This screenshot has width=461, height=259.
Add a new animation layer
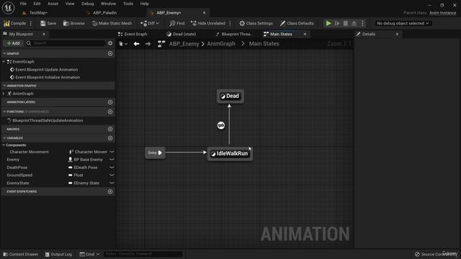(x=110, y=102)
